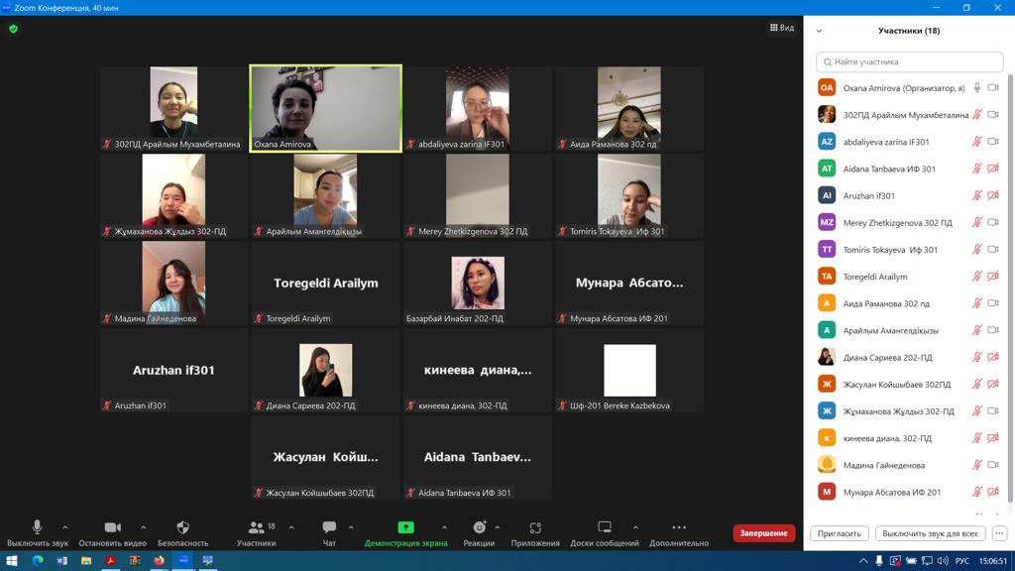Mute microphone with Выключить звук
Screen dimensions: 1015x571
coord(37,528)
